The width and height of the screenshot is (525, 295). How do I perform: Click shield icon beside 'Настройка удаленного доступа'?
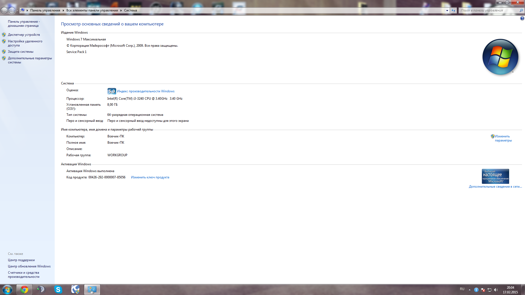4,41
